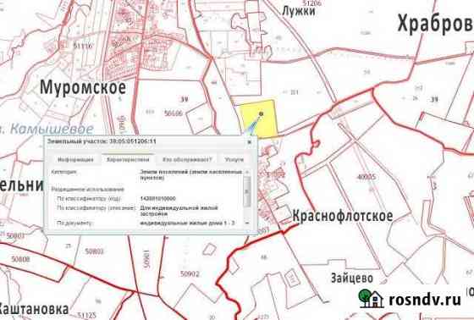Click the Храбров town label
Viewport: 474px width, 320px height.
point(435,24)
